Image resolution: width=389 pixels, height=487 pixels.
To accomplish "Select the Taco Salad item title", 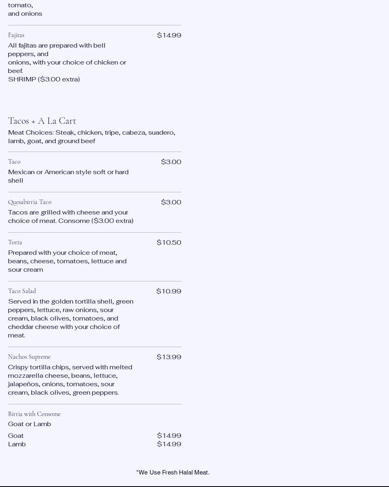I will point(22,291).
